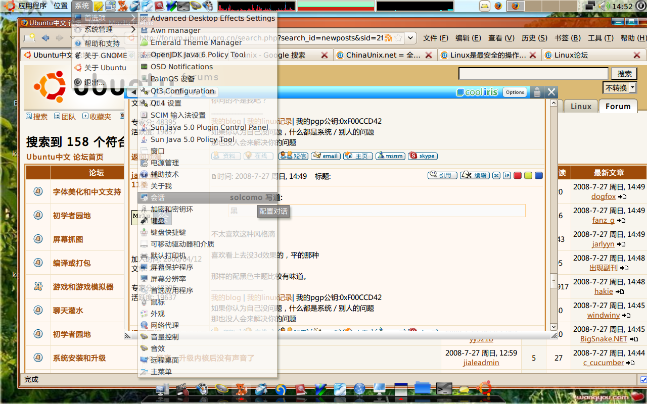647x404 pixels.
Task: Select Qt3 Configuration menu entry
Action: click(207, 91)
